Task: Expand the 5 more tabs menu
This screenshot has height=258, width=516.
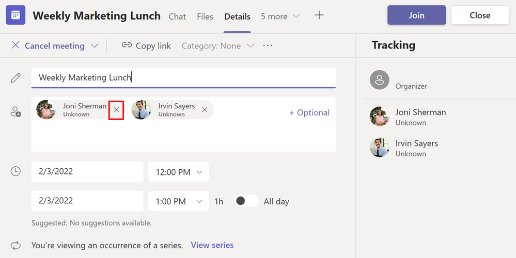Action: (280, 16)
